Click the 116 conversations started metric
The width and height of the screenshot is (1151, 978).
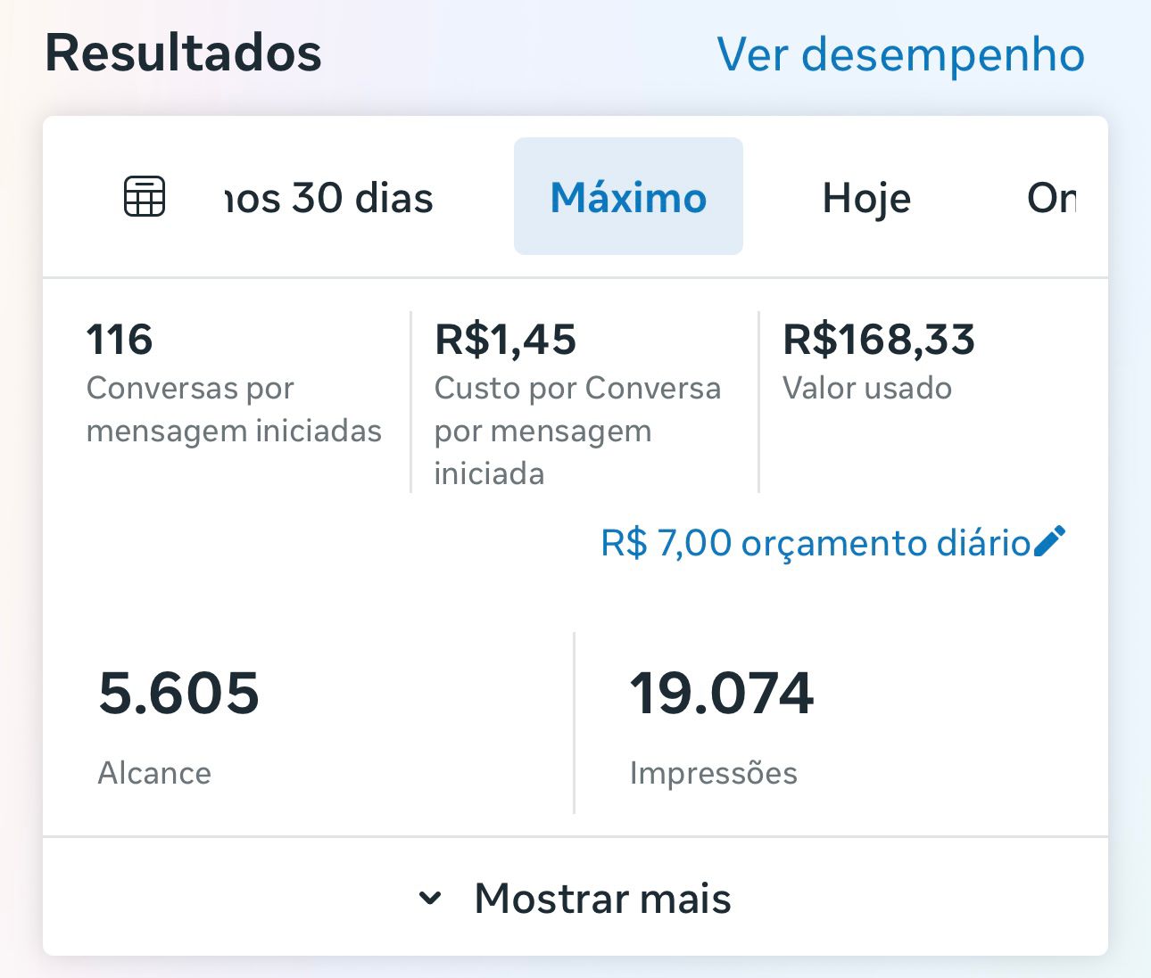tap(120, 340)
